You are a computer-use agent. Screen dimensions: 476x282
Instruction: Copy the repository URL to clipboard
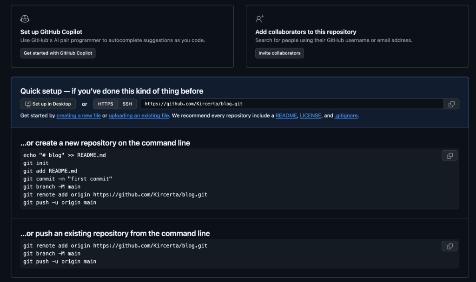[x=451, y=104]
